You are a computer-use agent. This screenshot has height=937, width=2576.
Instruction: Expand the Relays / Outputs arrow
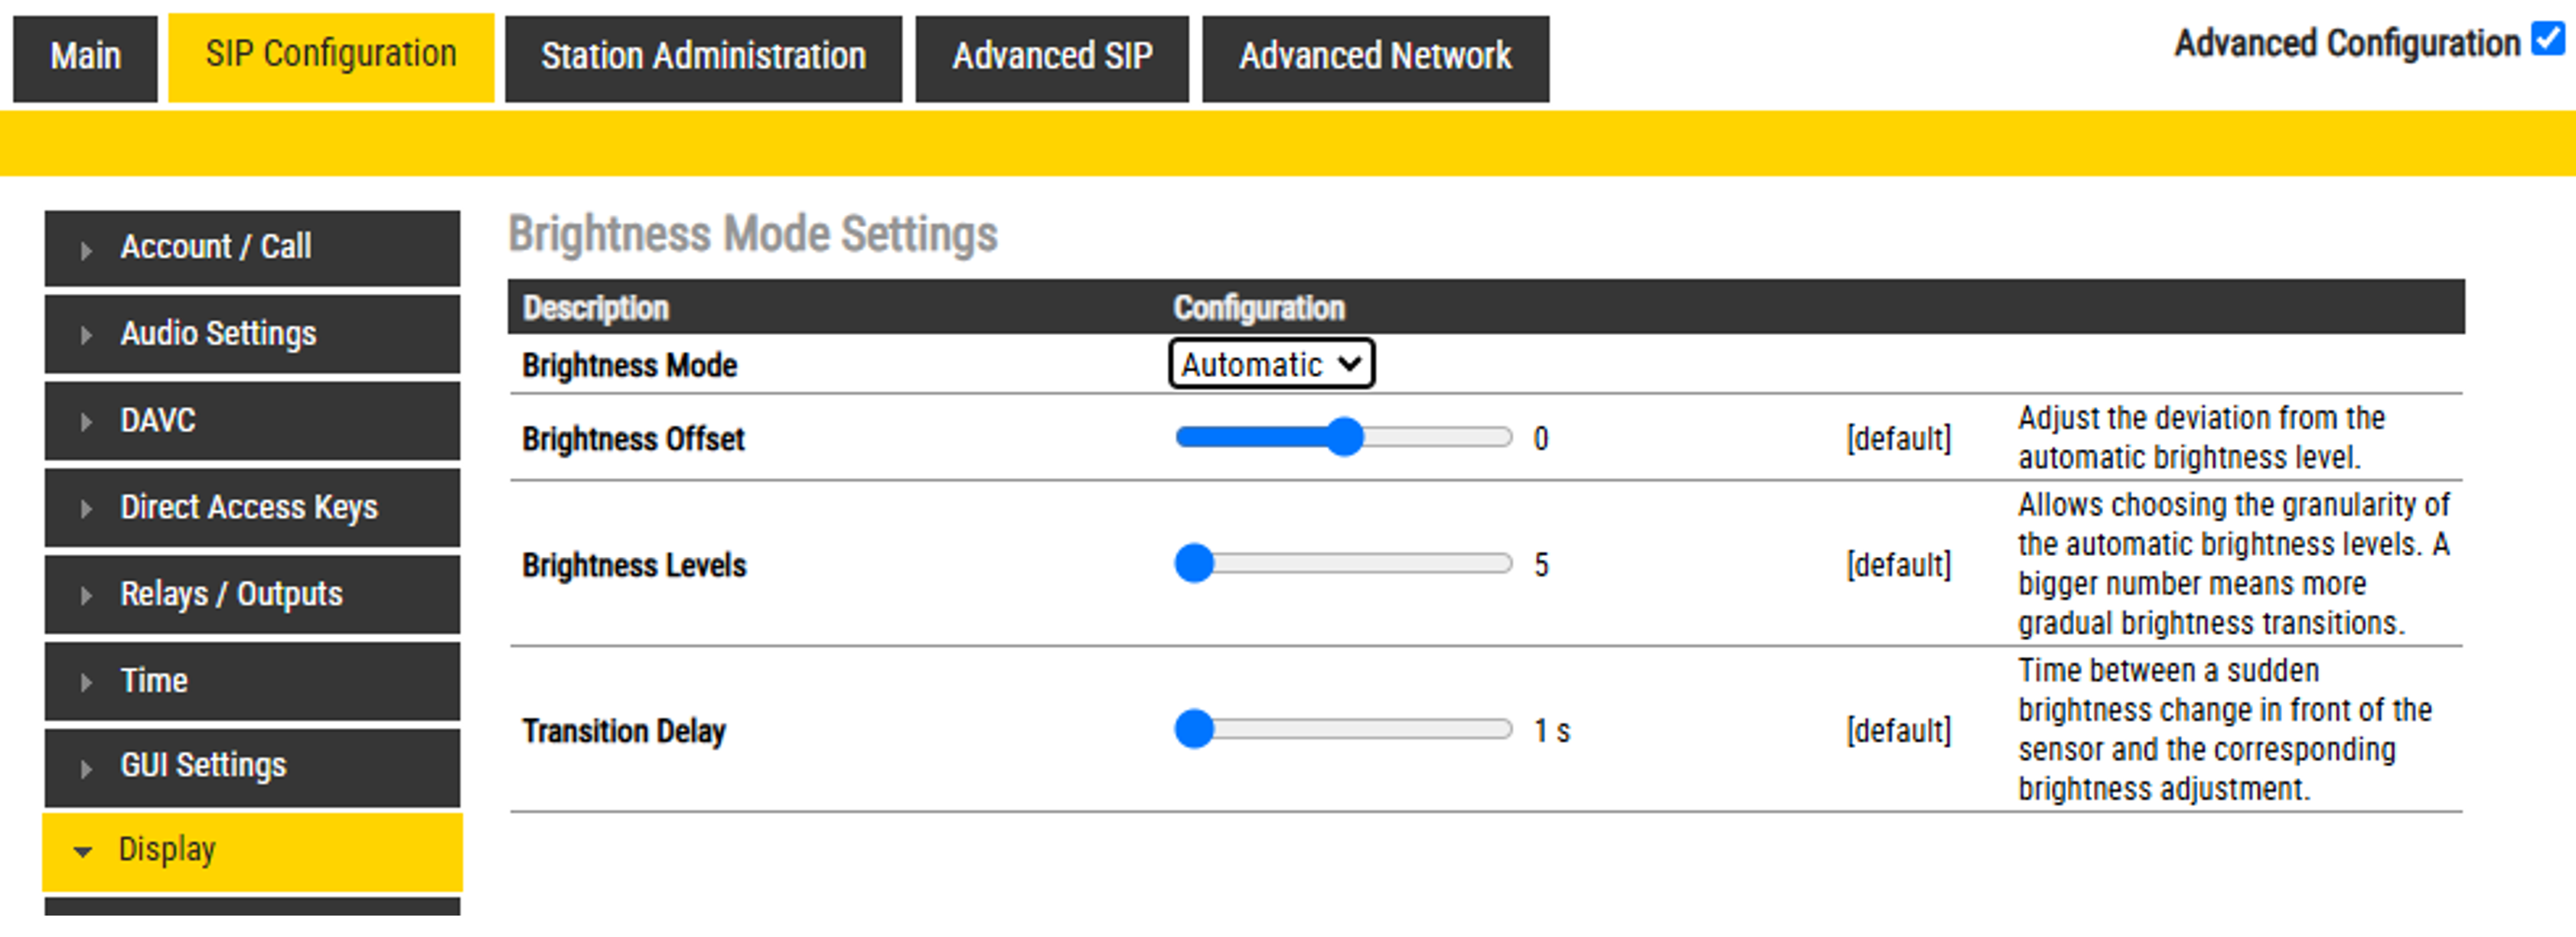(86, 595)
